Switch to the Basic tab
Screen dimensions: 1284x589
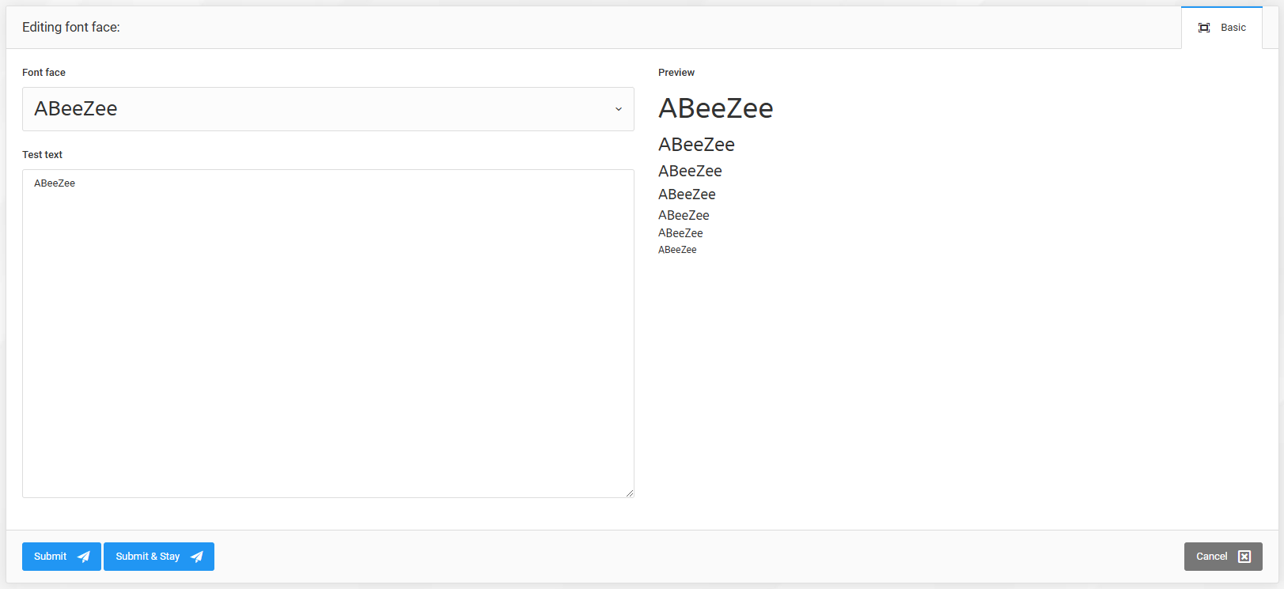click(x=1233, y=28)
